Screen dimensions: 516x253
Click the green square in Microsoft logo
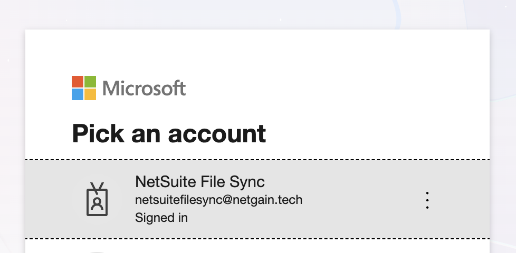pos(90,82)
